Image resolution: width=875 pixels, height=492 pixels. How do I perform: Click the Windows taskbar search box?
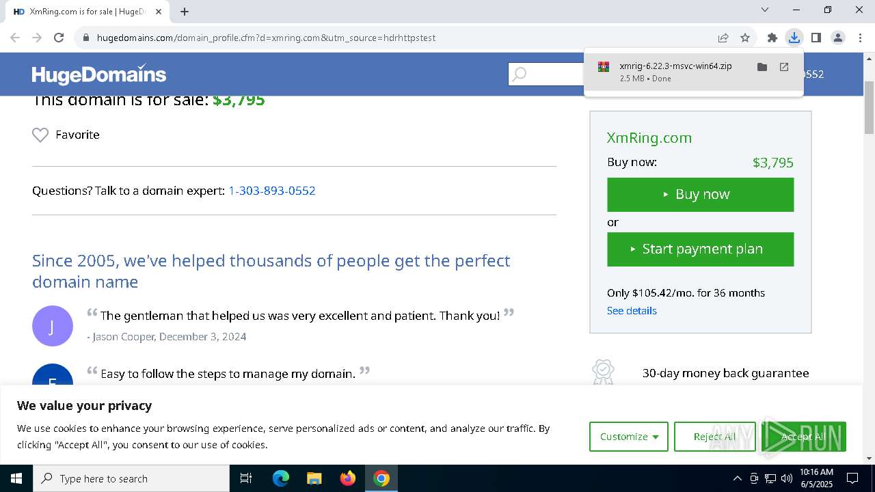[x=131, y=478]
